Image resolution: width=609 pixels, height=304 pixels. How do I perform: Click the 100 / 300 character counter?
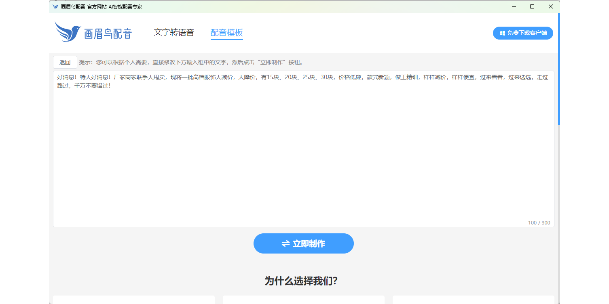tap(539, 223)
